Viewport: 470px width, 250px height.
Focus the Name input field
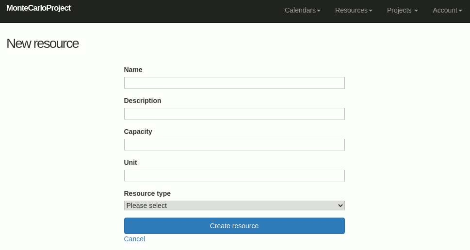tap(234, 83)
